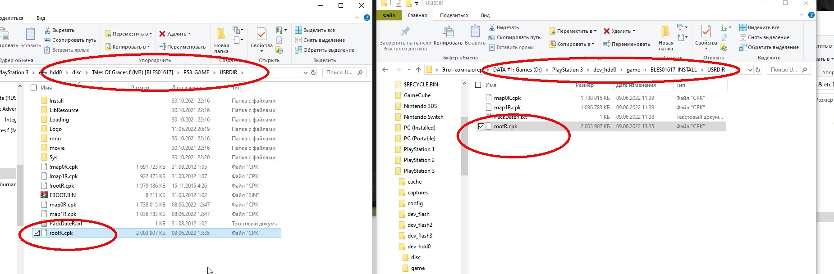
Task: Click Выделить все in right window
Action: pos(760,27)
